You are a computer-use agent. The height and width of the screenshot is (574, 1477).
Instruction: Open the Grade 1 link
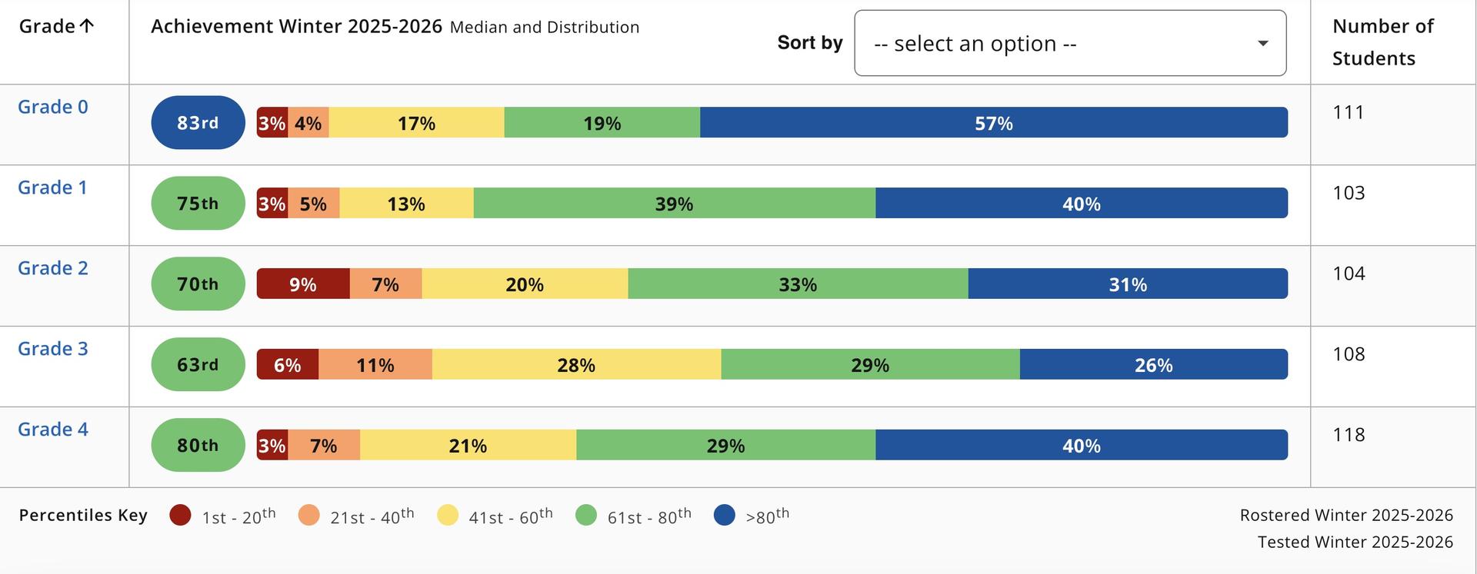click(x=52, y=187)
